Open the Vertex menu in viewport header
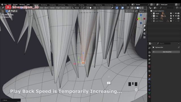Screen dimensions: 181x102 [52, 8]
